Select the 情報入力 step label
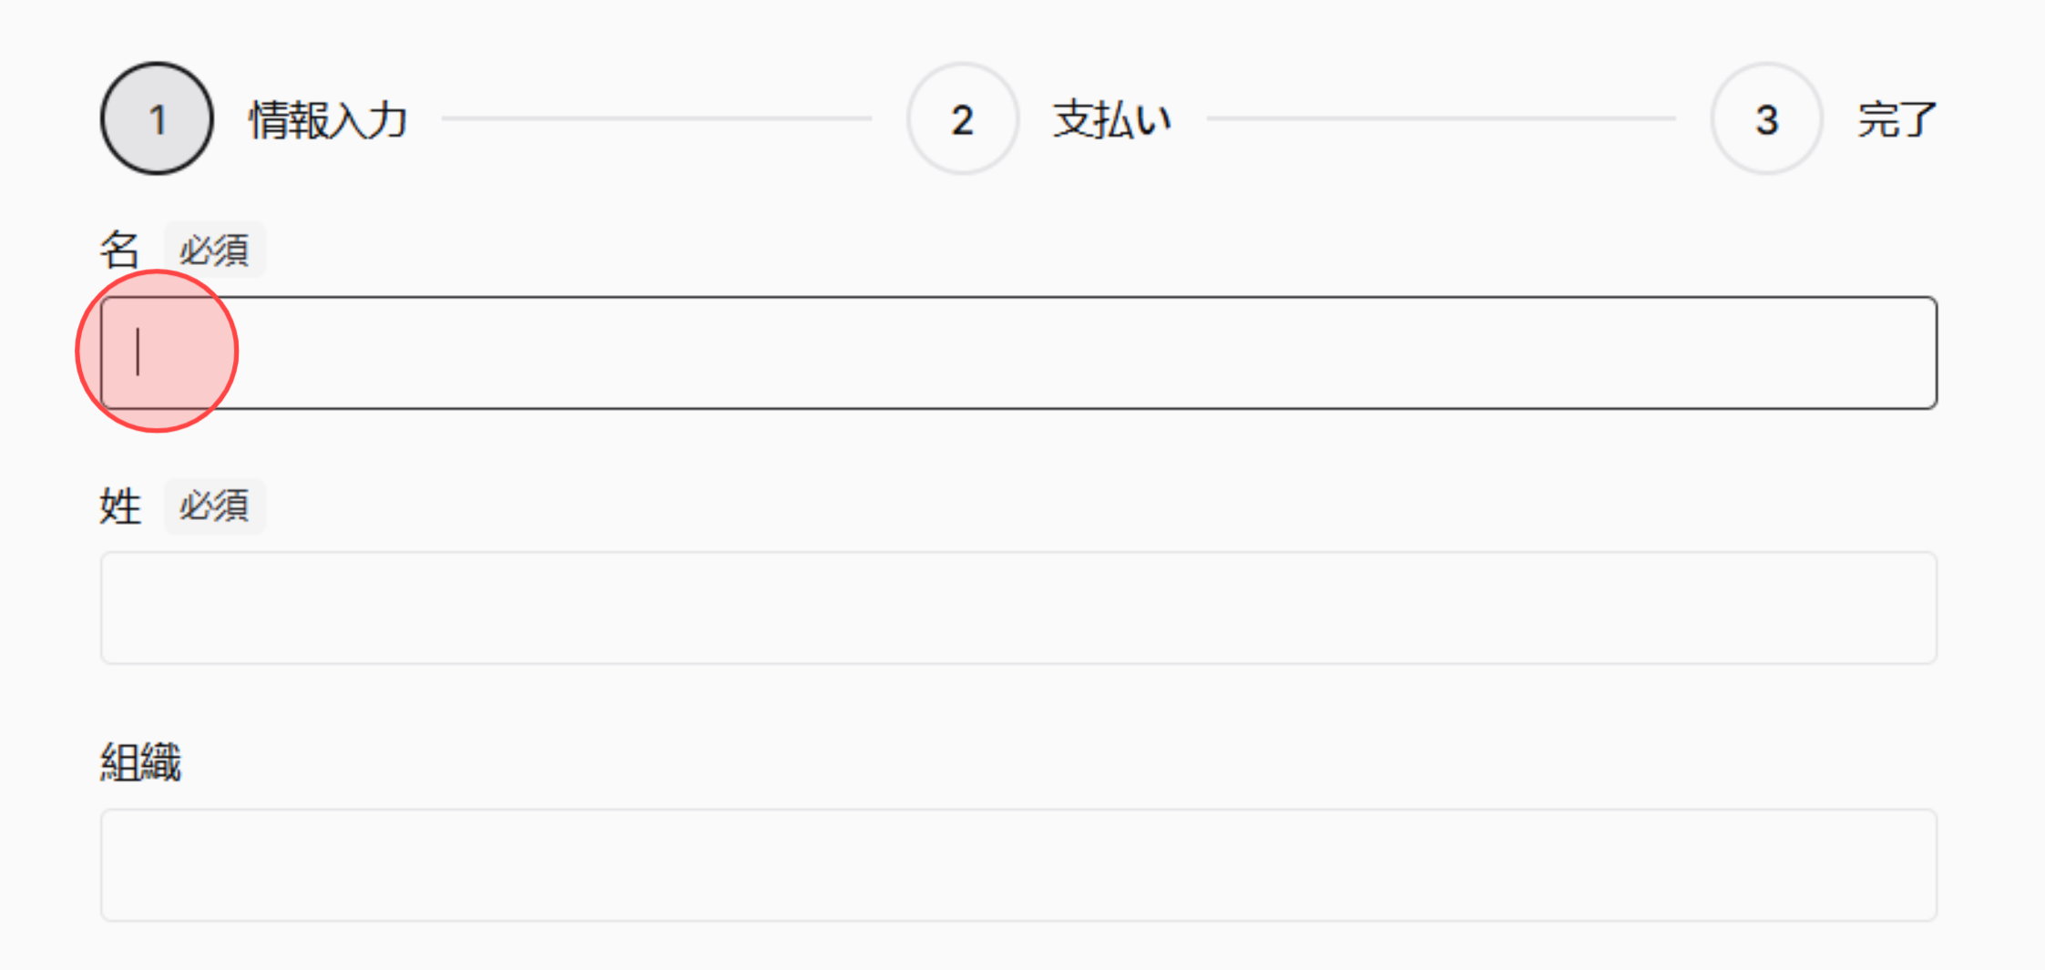This screenshot has width=2045, height=970. tap(329, 120)
